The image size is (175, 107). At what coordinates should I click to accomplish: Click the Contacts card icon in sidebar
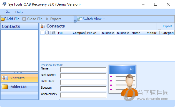point(5,78)
